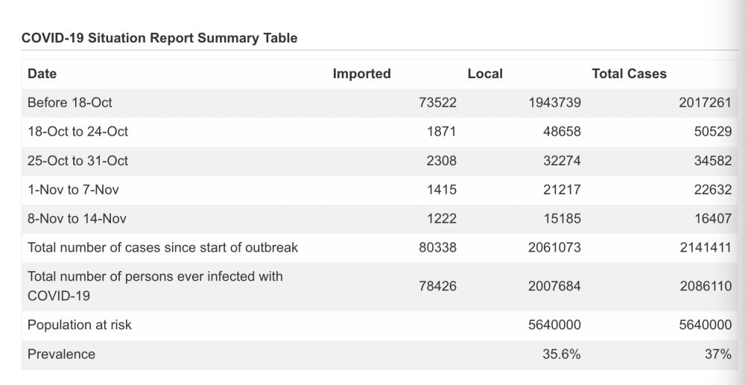
Task: Click the 18-Oct to 24-Oct row label
Action: pyautogui.click(x=78, y=132)
